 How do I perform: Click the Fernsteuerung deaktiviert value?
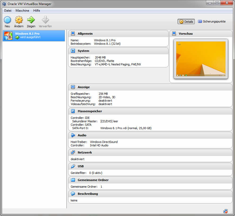point(105,101)
